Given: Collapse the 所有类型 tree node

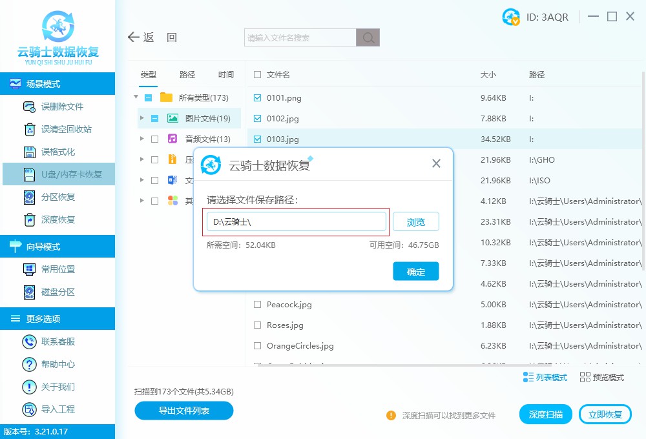Looking at the screenshot, I should (136, 97).
